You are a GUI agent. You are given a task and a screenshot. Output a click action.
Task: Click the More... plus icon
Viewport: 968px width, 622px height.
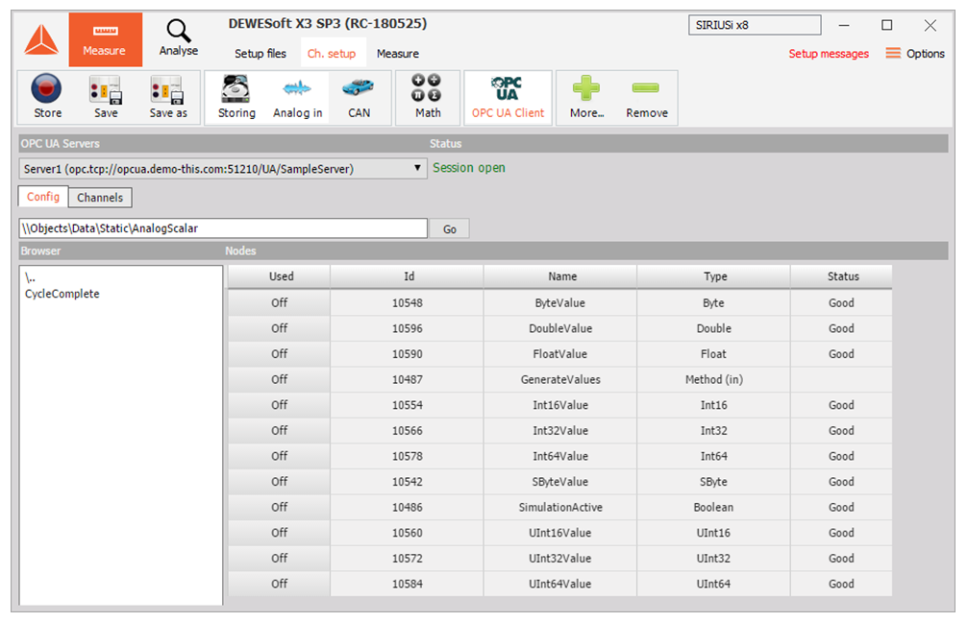click(x=586, y=97)
